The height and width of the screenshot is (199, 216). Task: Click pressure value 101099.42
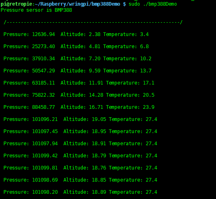coord(45,156)
